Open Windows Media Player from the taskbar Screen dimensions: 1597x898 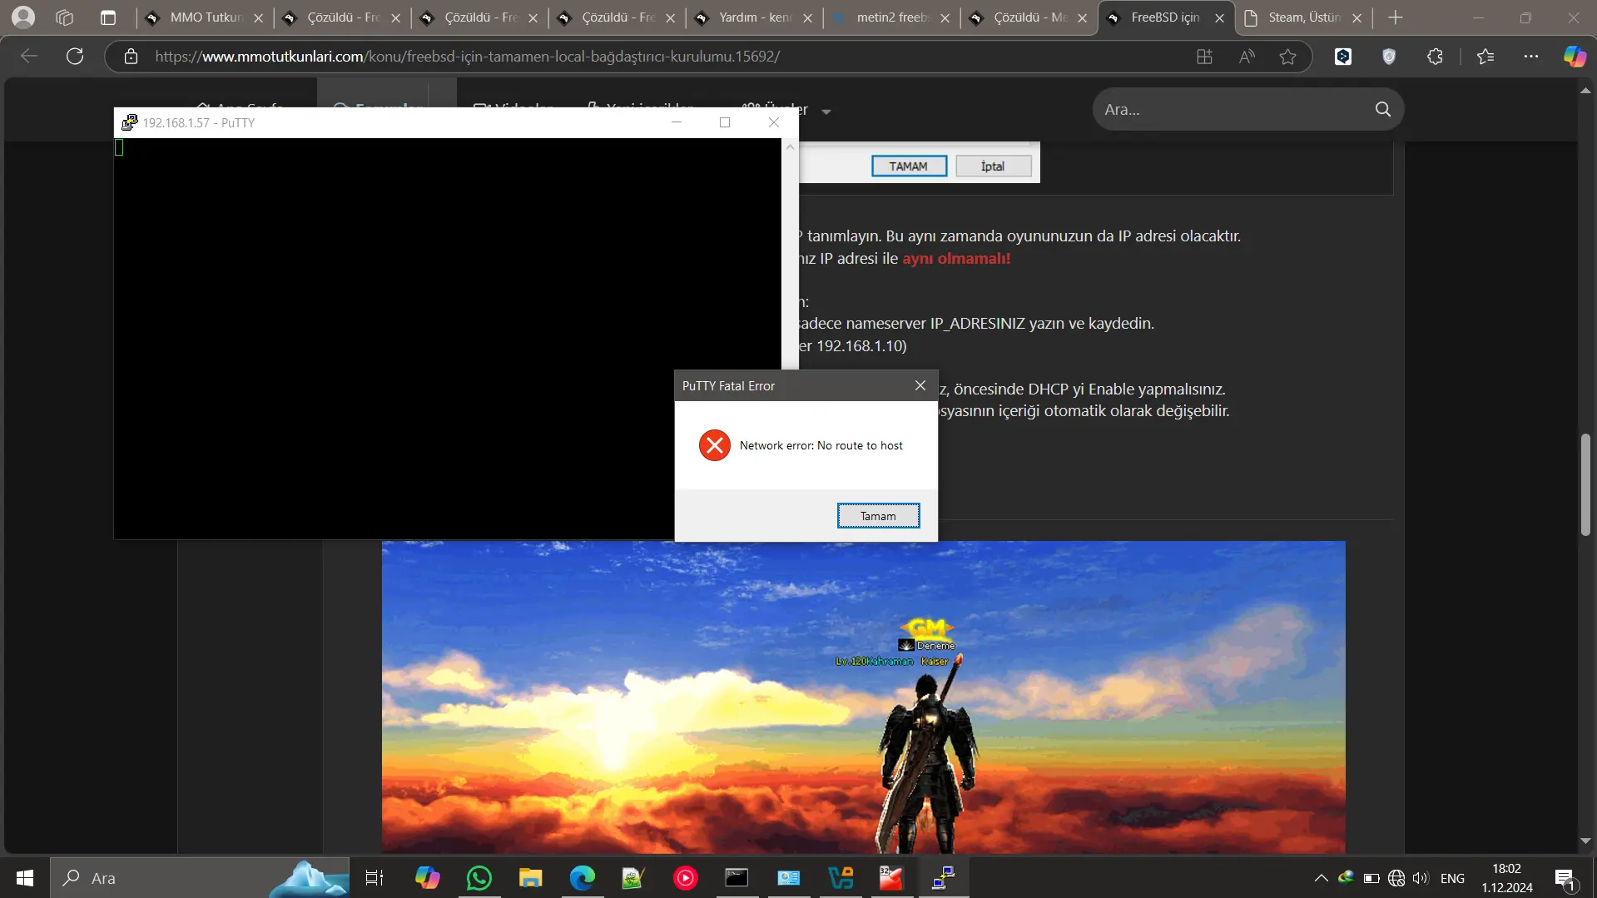click(x=685, y=878)
